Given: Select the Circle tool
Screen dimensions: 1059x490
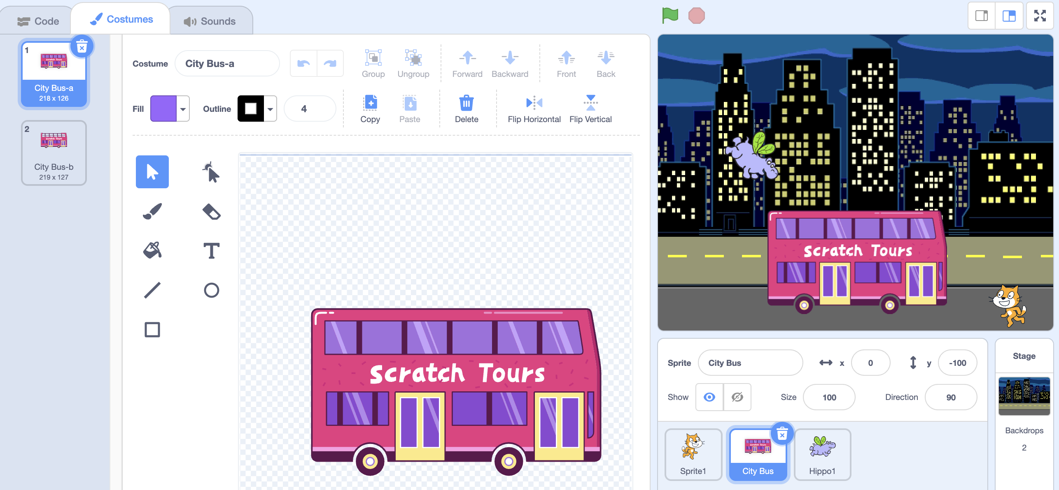Looking at the screenshot, I should [x=211, y=290].
